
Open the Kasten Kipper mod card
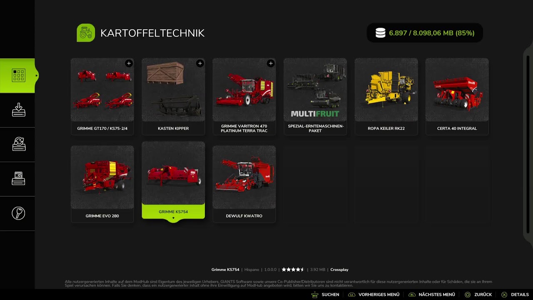point(173,97)
